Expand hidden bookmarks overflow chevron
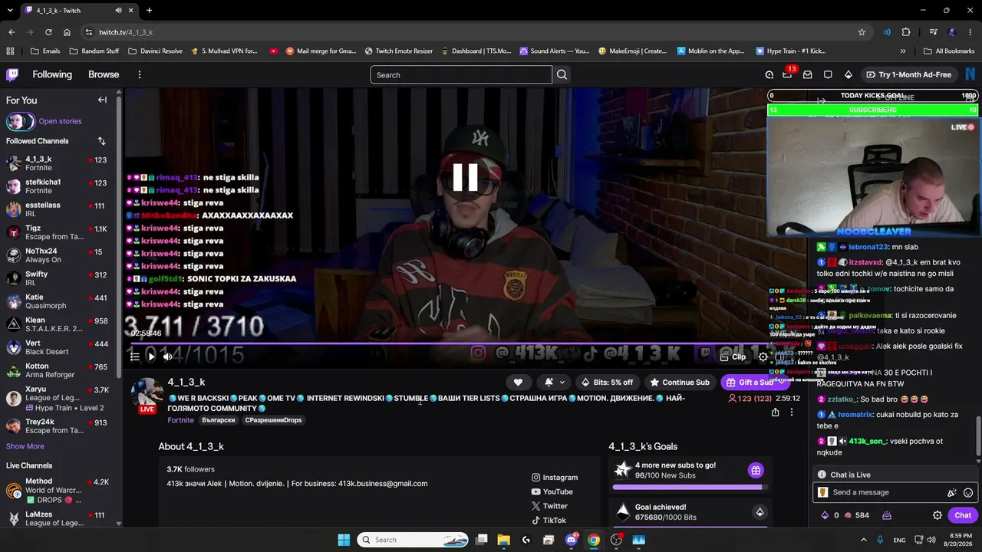Image resolution: width=982 pixels, height=552 pixels. [x=903, y=51]
